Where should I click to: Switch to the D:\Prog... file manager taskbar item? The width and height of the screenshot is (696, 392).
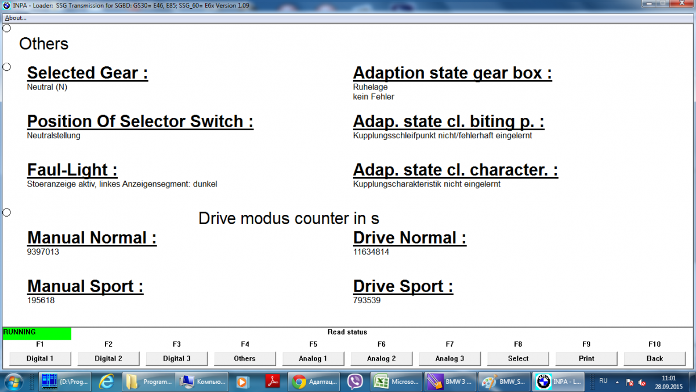tap(64, 382)
